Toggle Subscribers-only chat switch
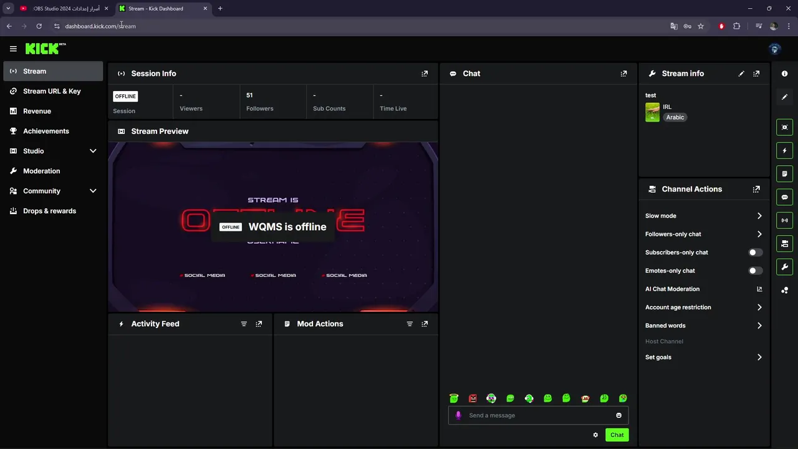The image size is (798, 449). pyautogui.click(x=755, y=253)
